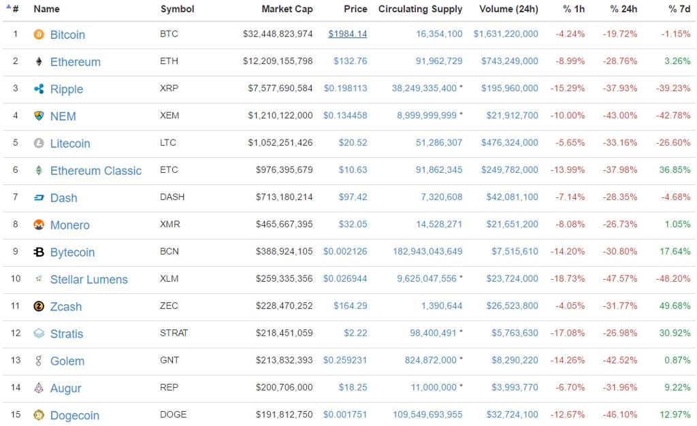Open the NEM name link
Viewport: 697px width, 426px height.
pyautogui.click(x=63, y=116)
